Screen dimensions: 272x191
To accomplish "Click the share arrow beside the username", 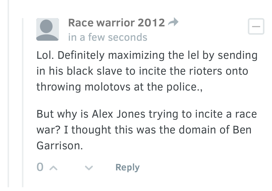I will [x=173, y=23].
